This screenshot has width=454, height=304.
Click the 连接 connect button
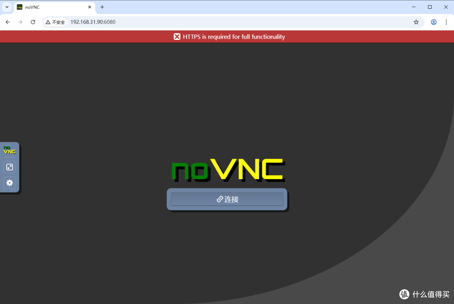point(227,199)
